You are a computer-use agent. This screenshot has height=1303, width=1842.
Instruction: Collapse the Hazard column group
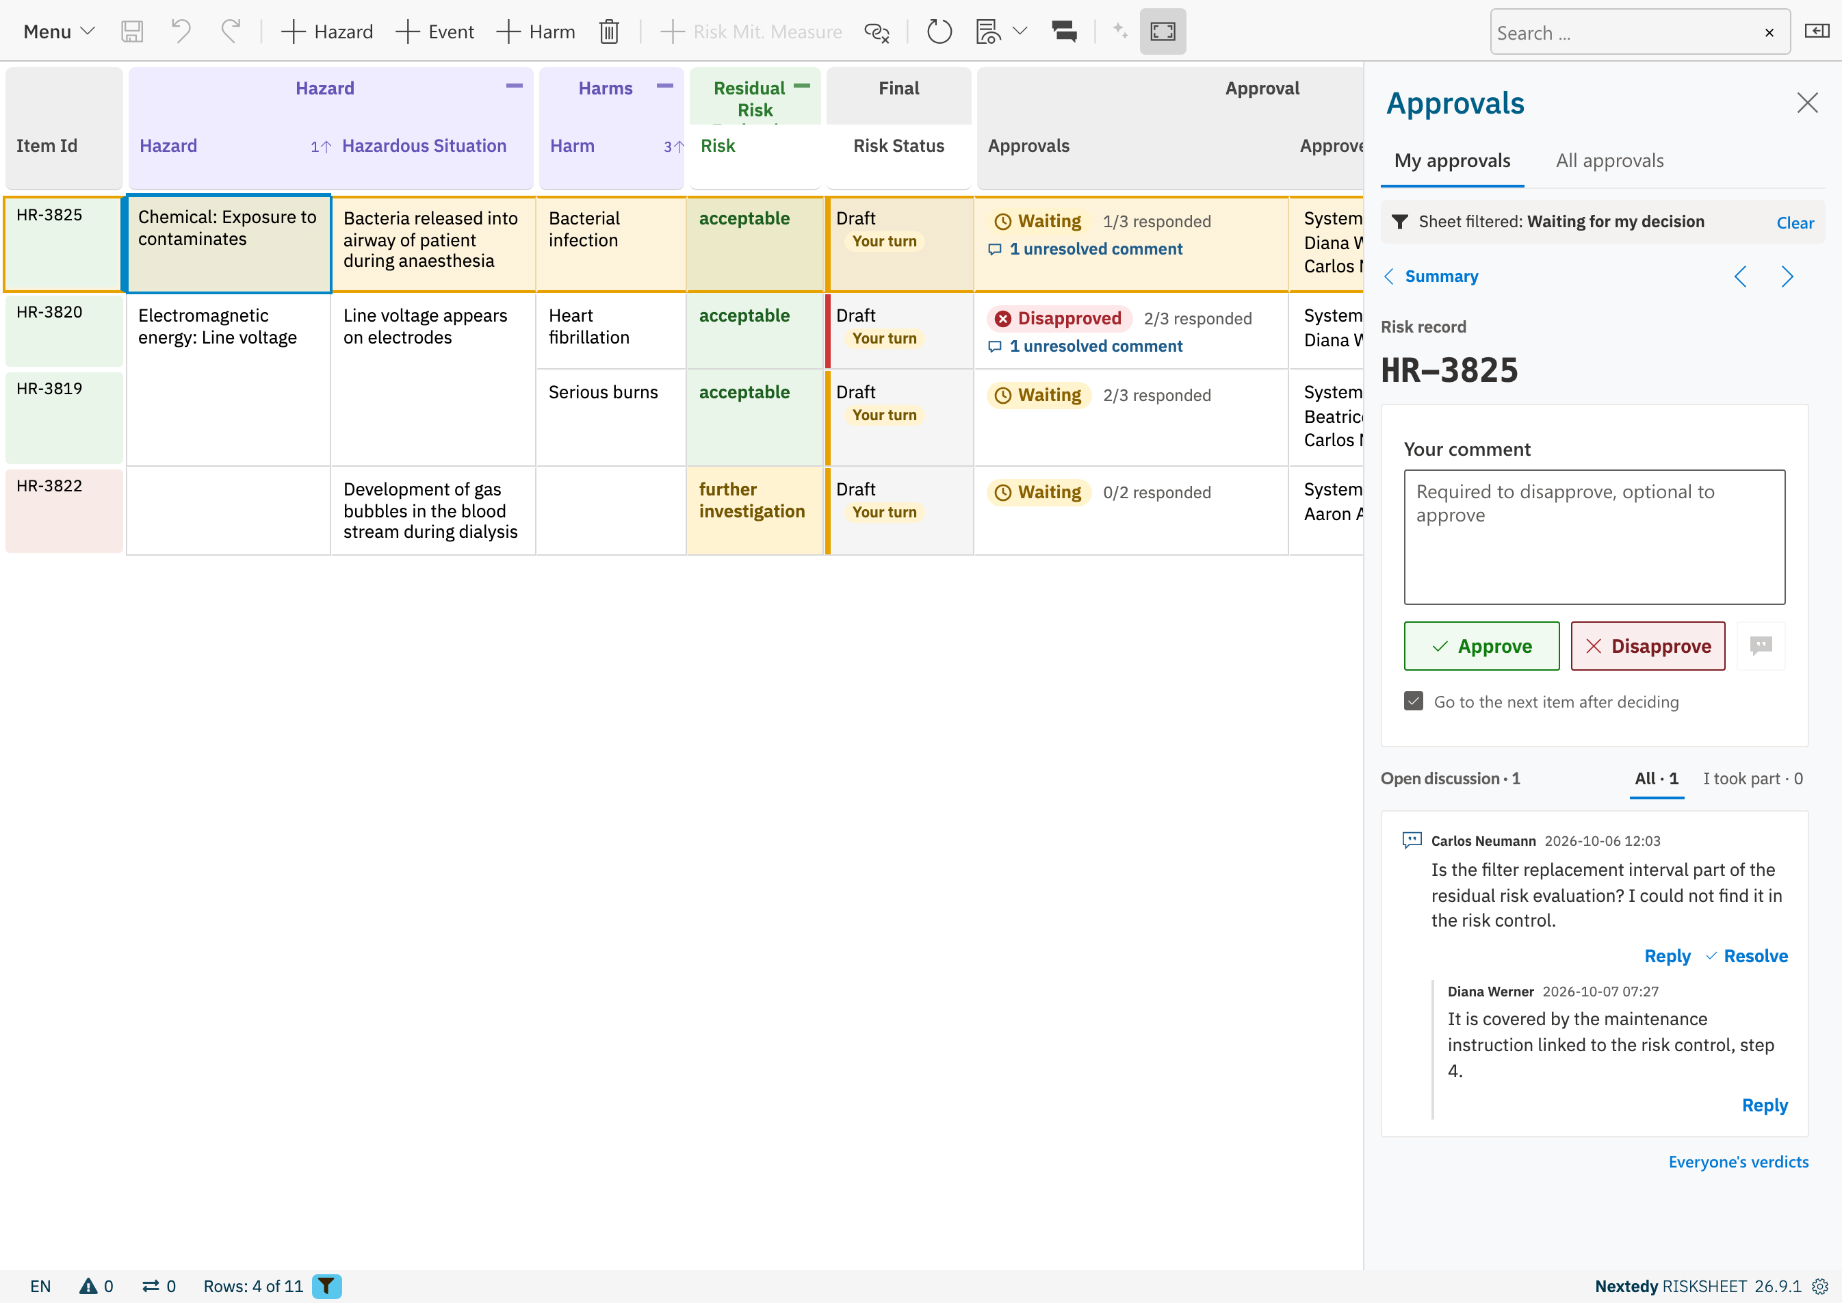pos(515,86)
